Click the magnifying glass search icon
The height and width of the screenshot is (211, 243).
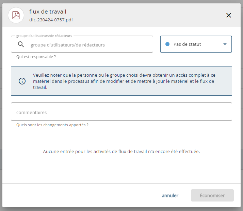(x=21, y=44)
